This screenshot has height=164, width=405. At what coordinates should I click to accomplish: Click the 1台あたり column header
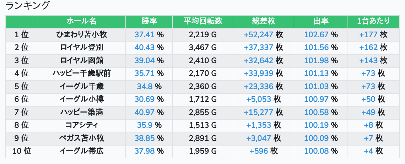(373, 21)
